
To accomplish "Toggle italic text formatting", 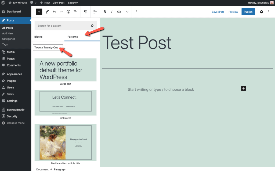I will 112,12.
